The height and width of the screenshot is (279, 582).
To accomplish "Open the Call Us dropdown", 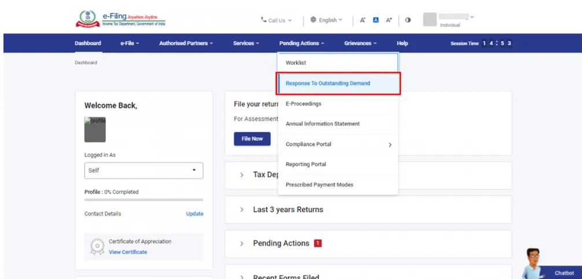I will coord(276,20).
